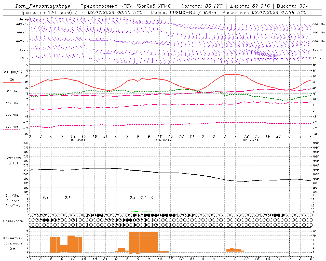The image size is (326, 261).
Task: Select the 'Широта: 57.016' header text
Action: coord(250,6)
